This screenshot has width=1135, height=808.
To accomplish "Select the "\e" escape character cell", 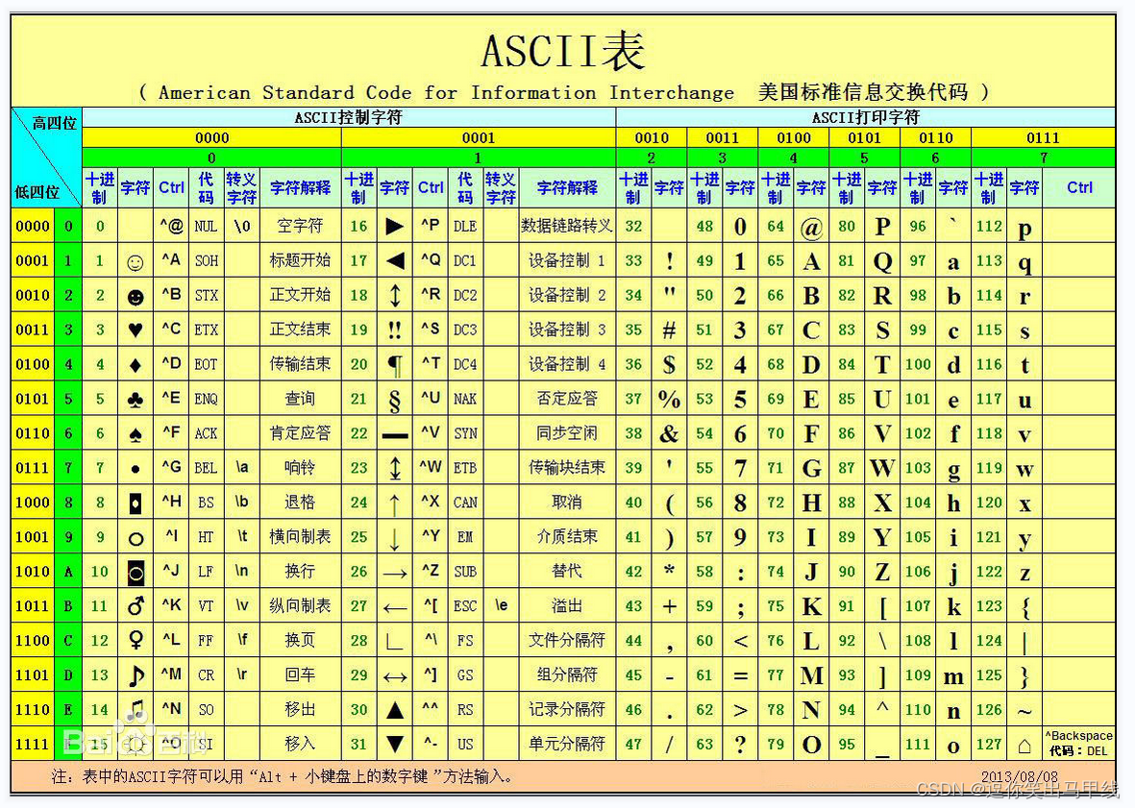I will coord(501,605).
